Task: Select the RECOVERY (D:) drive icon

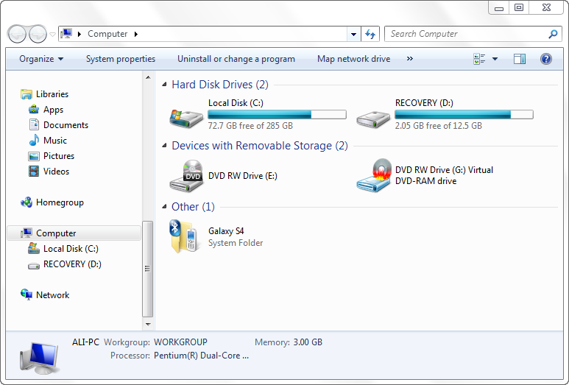Action: [x=373, y=119]
